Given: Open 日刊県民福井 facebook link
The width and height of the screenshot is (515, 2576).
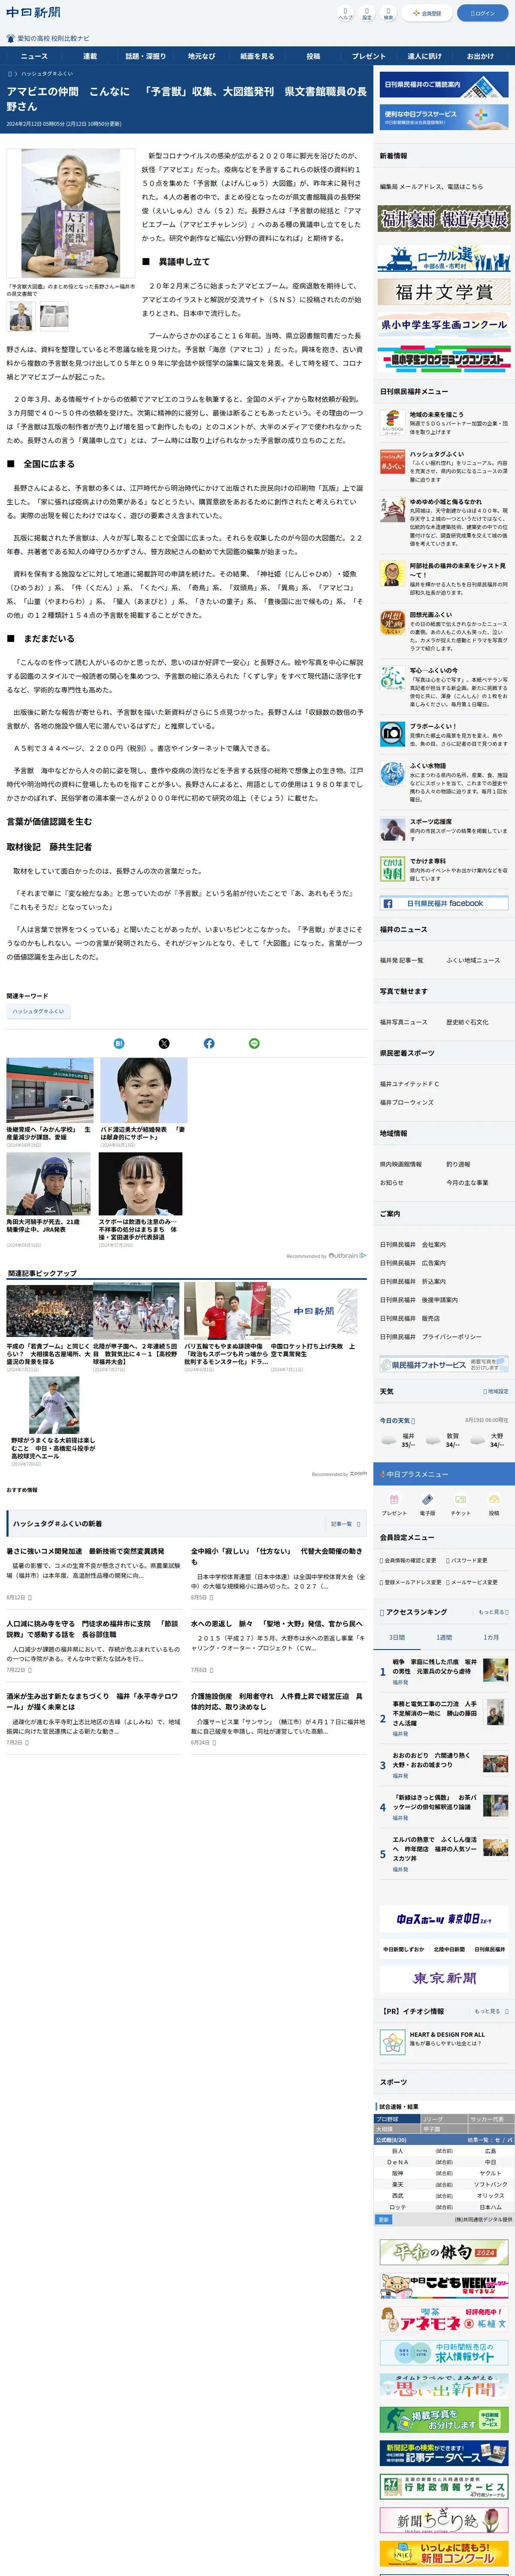Looking at the screenshot, I should 444,903.
